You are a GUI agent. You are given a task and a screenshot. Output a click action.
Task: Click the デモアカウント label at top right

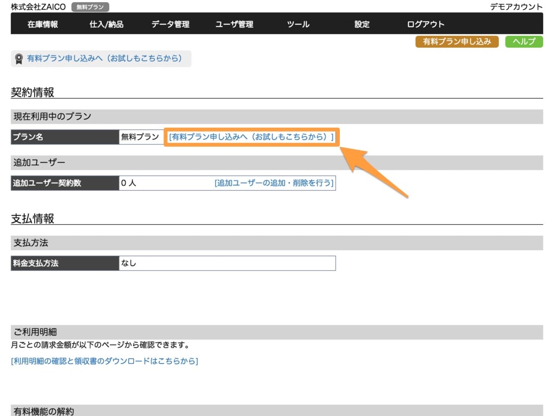(516, 7)
